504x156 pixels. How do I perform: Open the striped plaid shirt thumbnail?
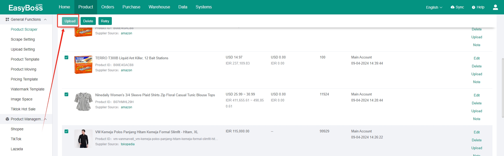(83, 102)
